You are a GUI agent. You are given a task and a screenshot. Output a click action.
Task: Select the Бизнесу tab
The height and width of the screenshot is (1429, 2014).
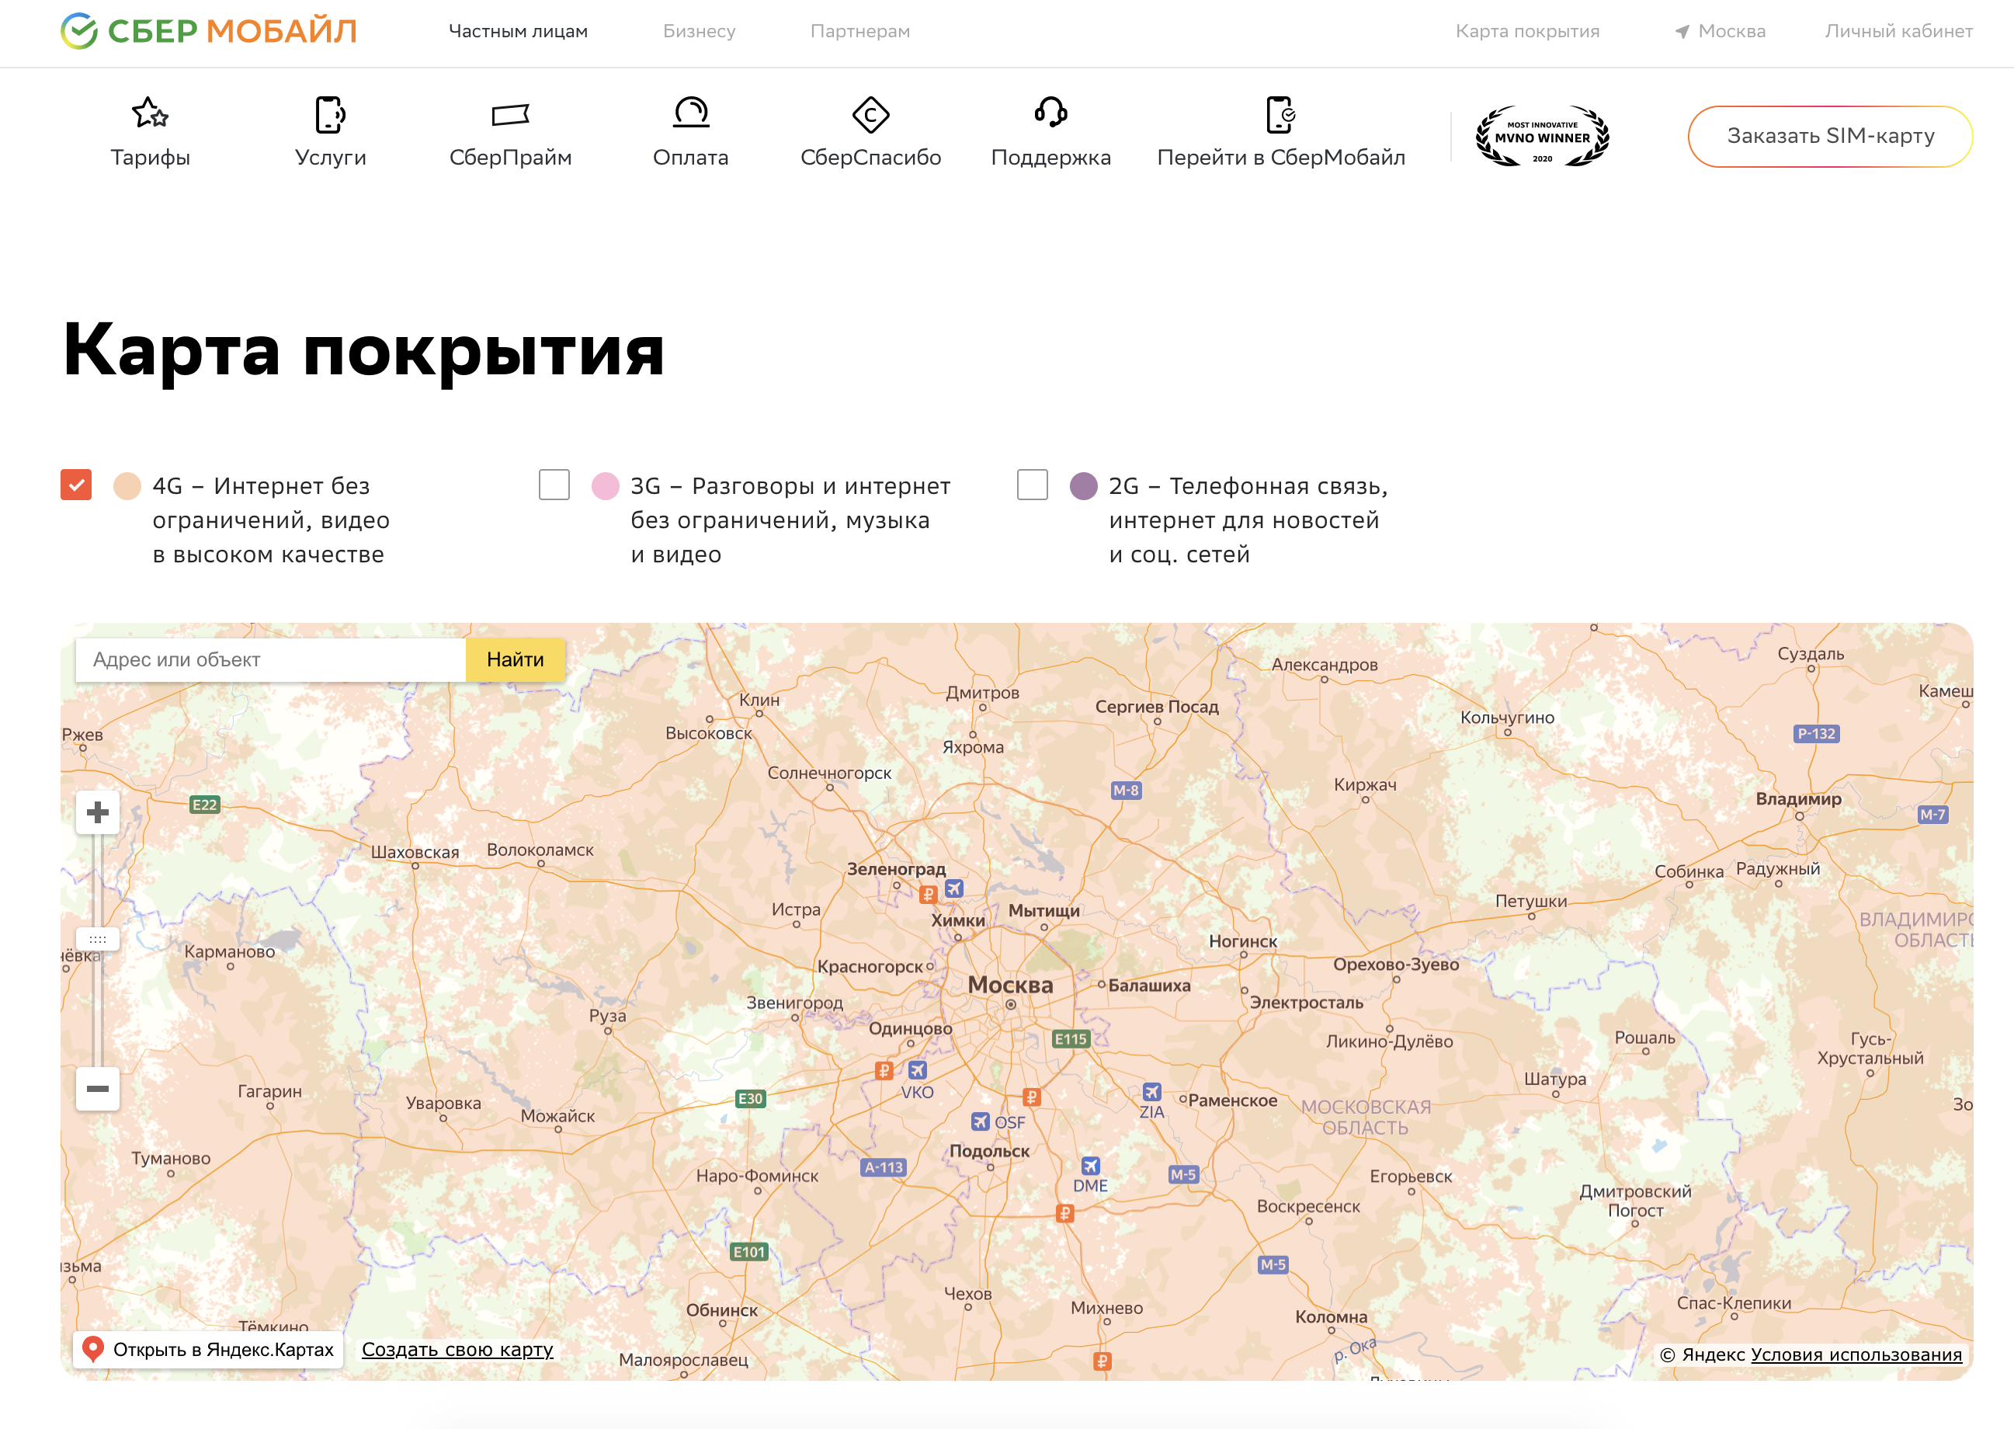coord(700,32)
